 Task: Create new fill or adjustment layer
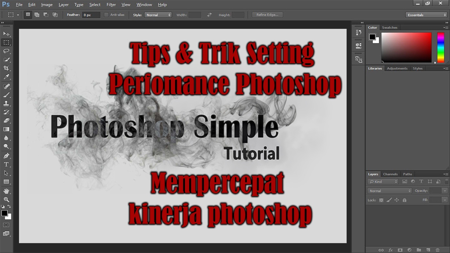pyautogui.click(x=409, y=250)
